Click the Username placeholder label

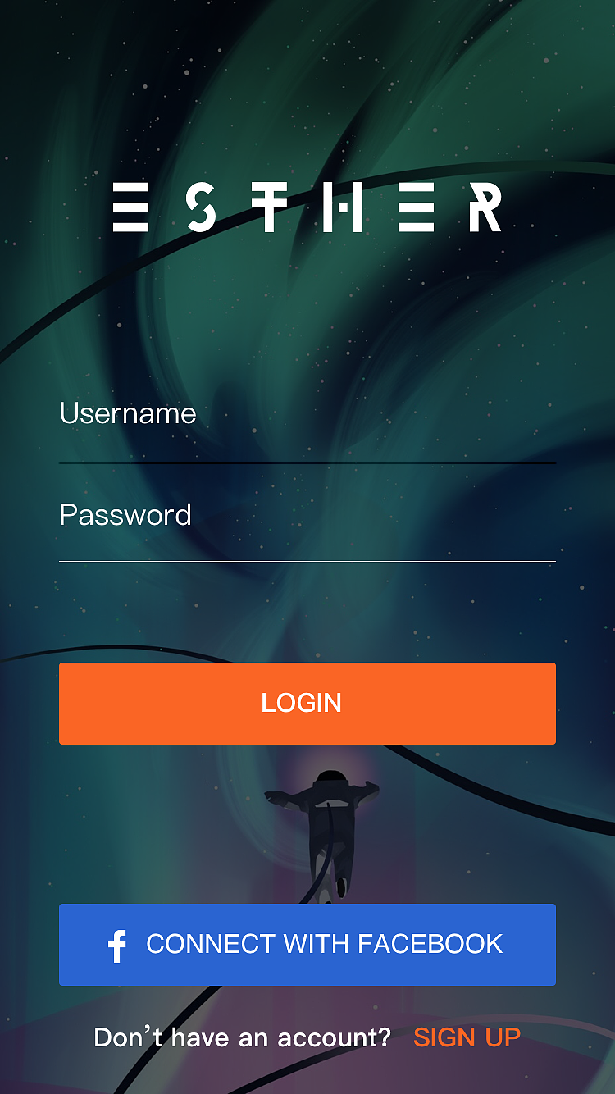click(128, 413)
